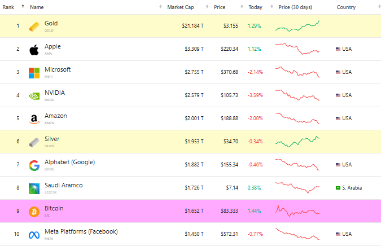Click the Saudi Arabia flag icon
This screenshot has height=246, width=381.
click(338, 188)
